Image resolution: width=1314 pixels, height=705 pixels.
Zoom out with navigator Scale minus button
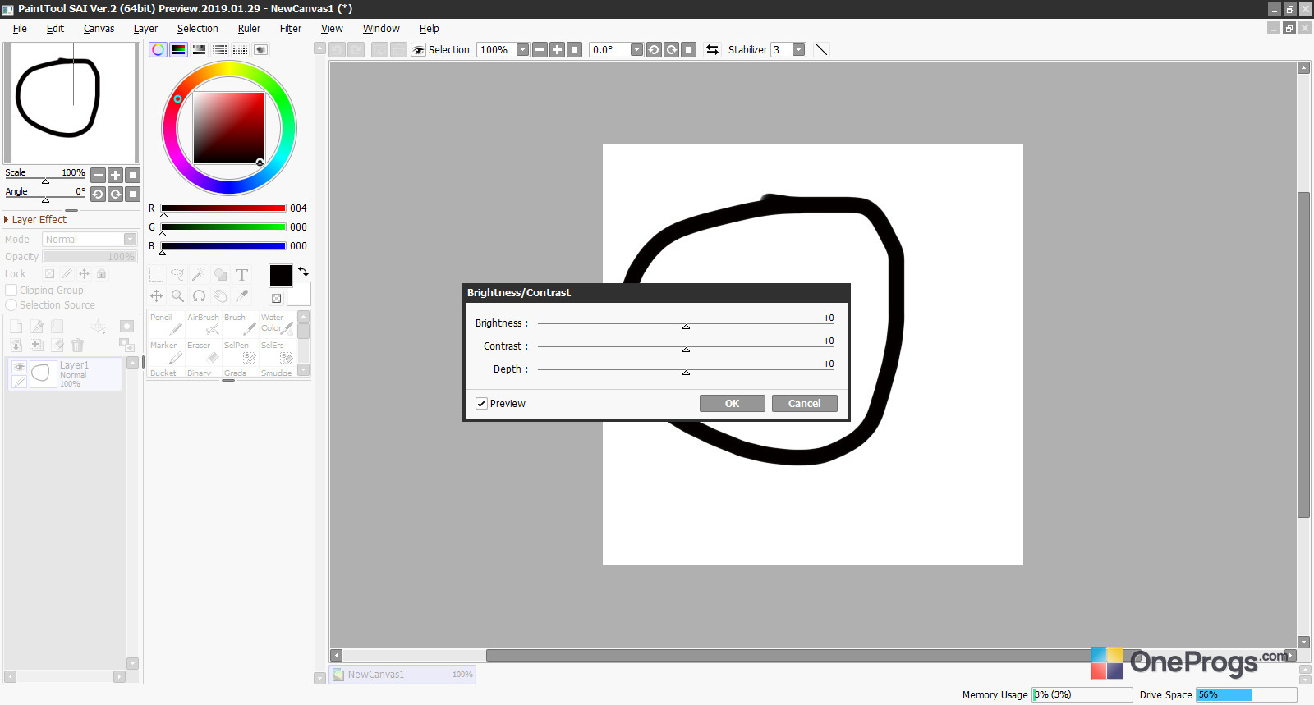click(x=98, y=175)
